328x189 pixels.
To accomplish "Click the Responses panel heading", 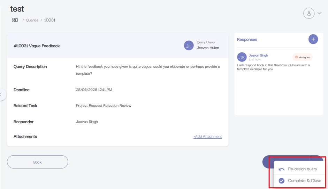I will 247,39.
